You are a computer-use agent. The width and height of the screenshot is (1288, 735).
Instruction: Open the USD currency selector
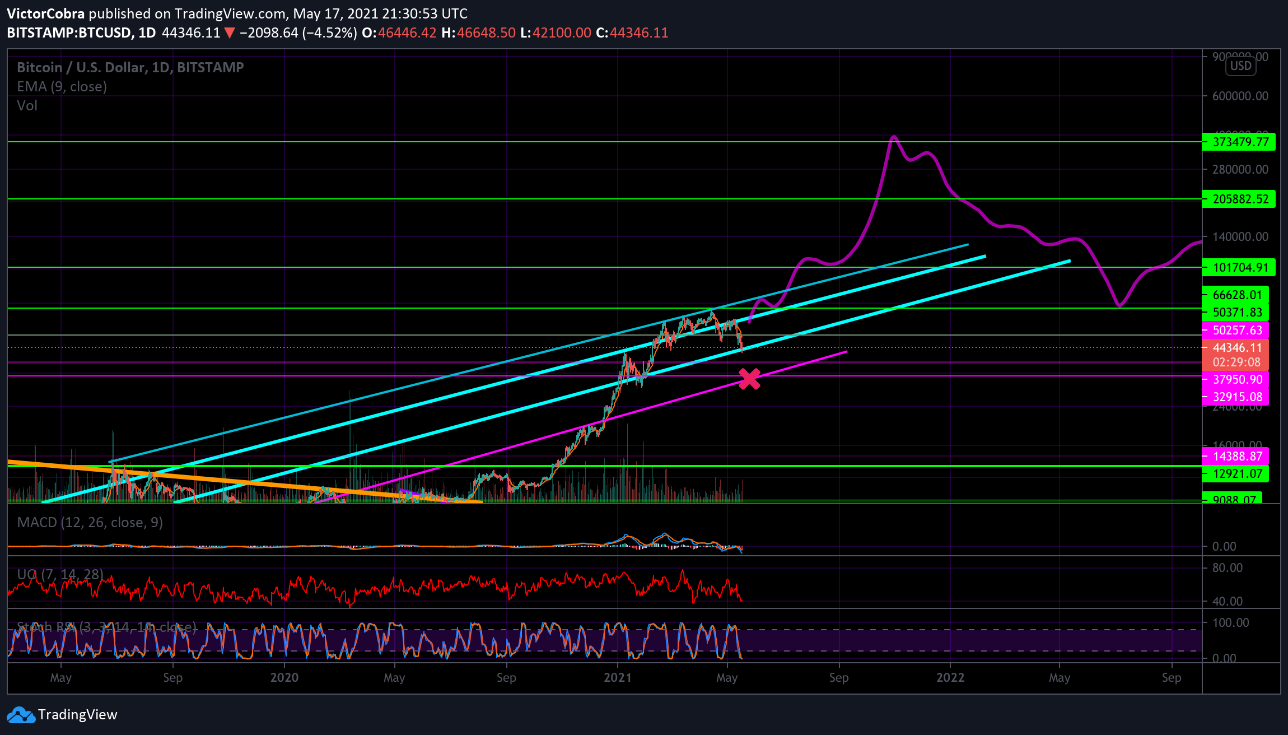[1240, 66]
